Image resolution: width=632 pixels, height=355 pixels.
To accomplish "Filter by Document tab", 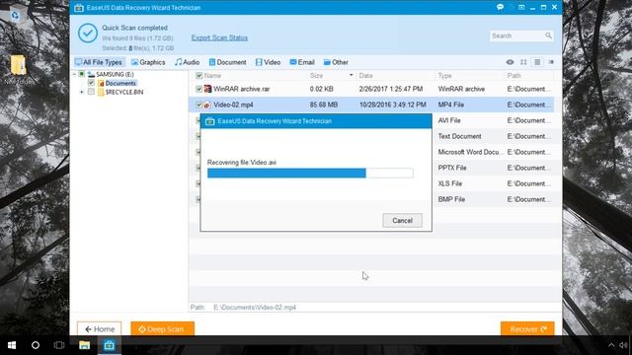I will 227,62.
